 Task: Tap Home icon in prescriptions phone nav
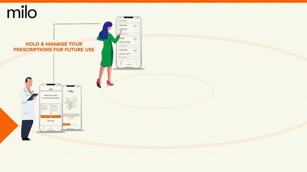pos(121,63)
